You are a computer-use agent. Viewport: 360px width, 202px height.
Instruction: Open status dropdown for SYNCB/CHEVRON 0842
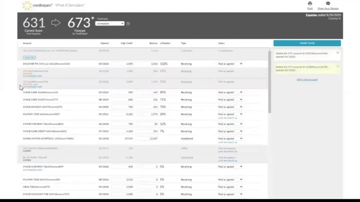coord(230,124)
